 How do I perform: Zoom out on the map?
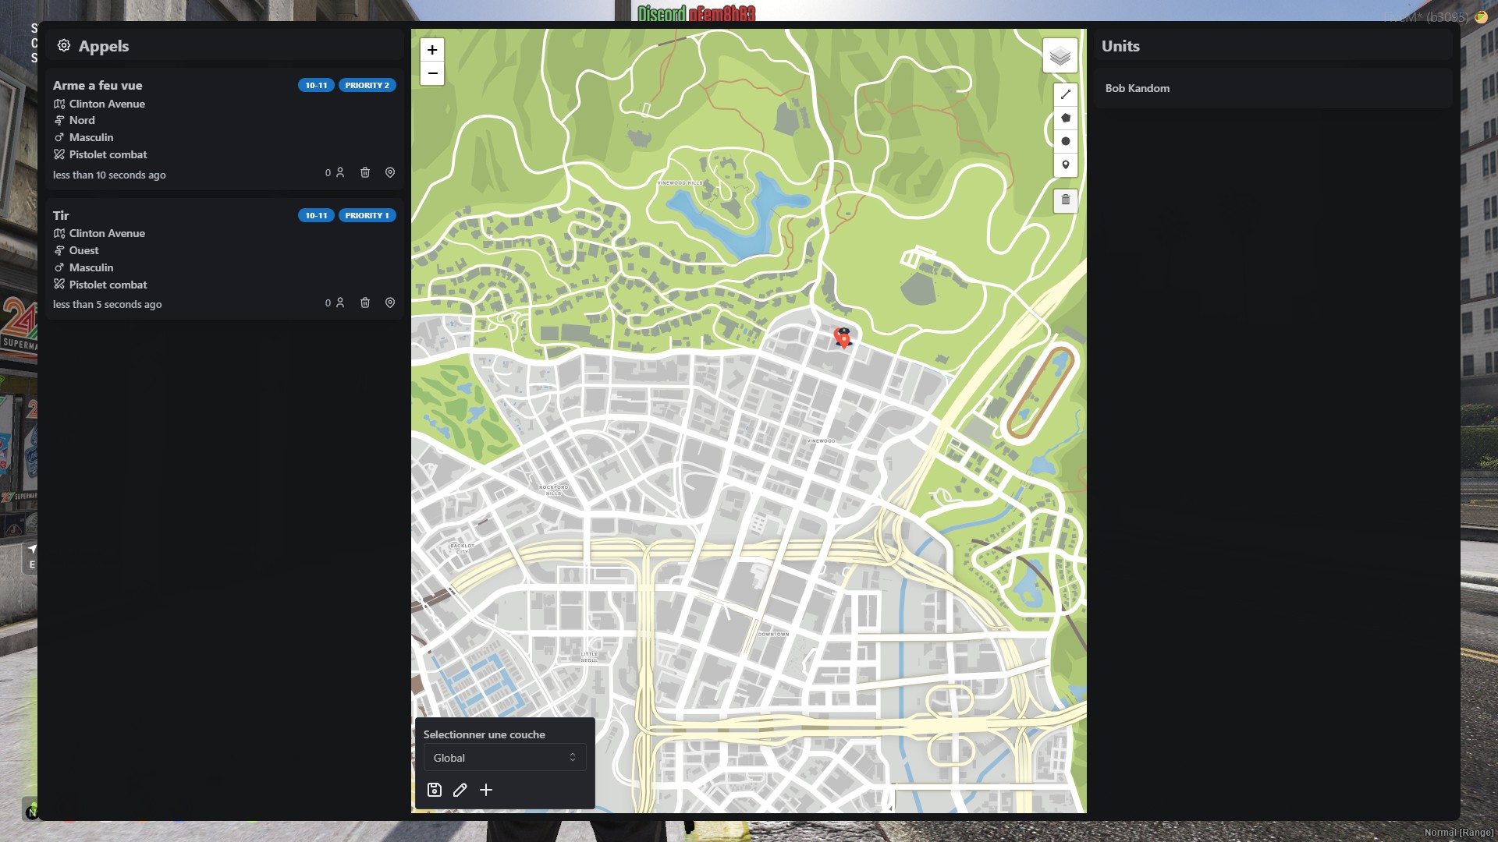click(x=432, y=73)
